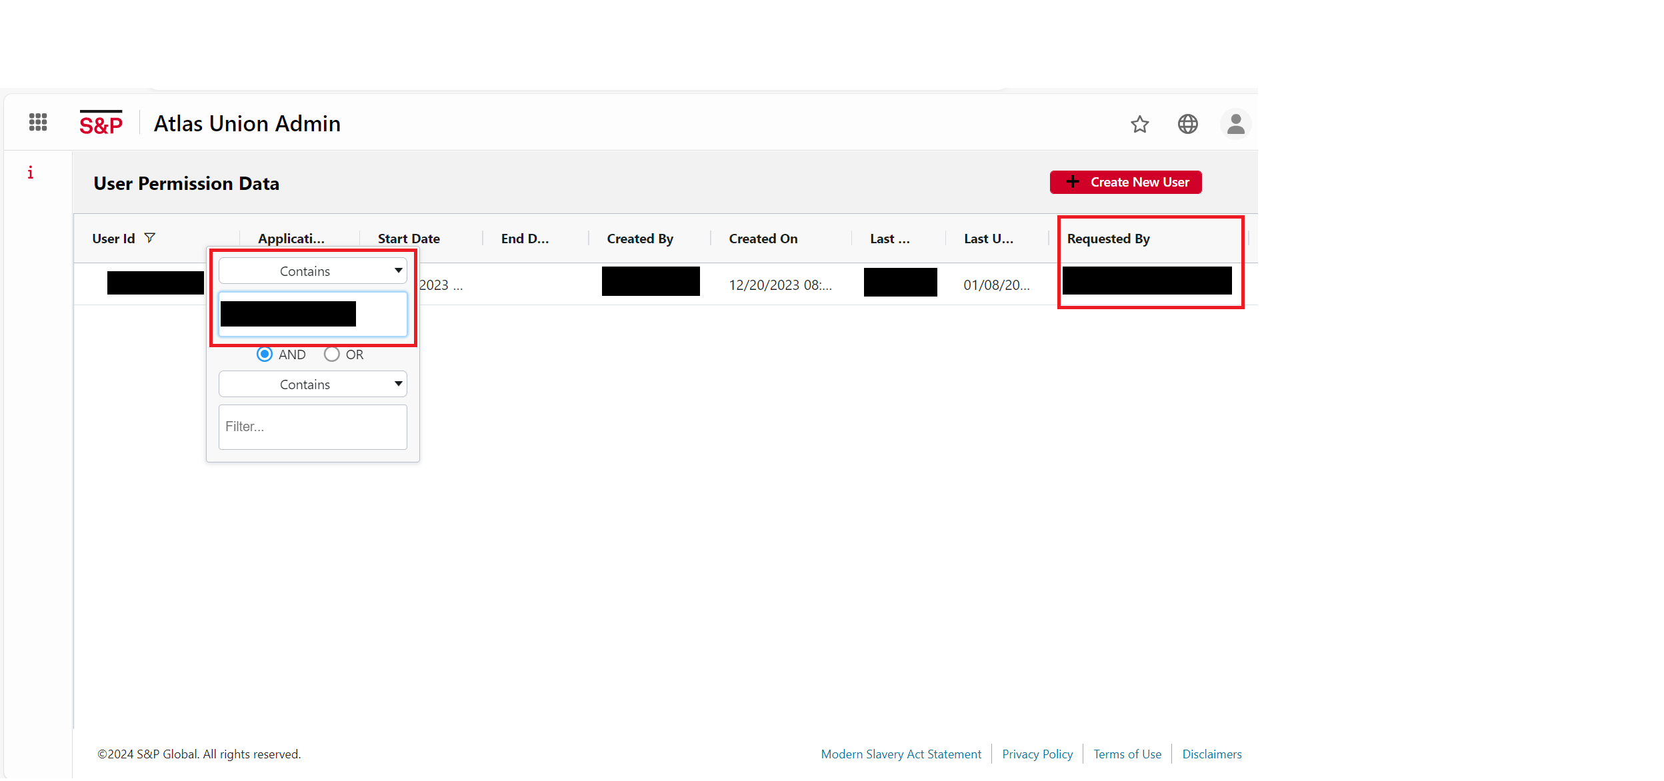Viewport: 1664px width, 781px height.
Task: Open the user profile avatar icon
Action: click(1235, 124)
